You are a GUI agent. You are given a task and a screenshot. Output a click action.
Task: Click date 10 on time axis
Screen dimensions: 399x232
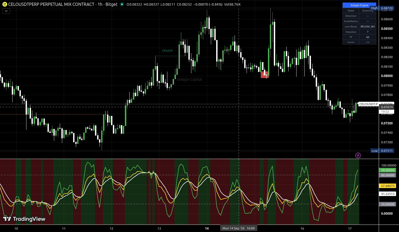16,229
